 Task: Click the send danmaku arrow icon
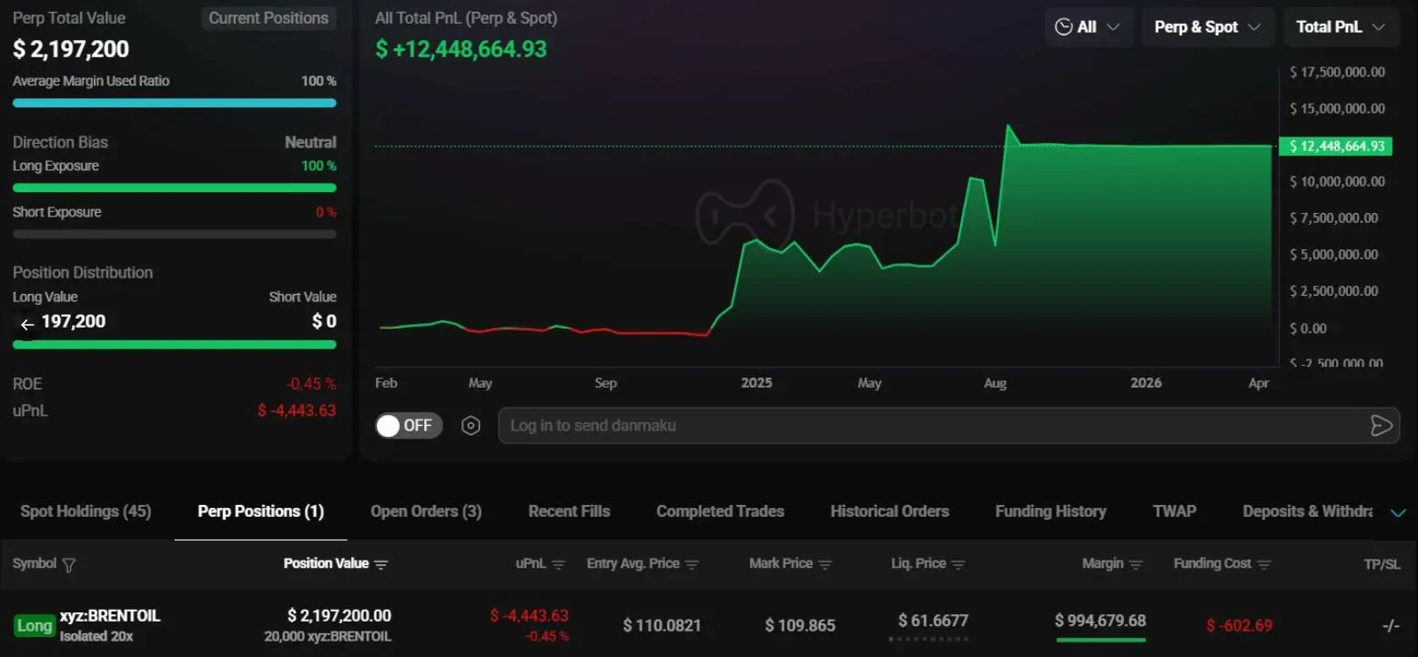pos(1381,426)
